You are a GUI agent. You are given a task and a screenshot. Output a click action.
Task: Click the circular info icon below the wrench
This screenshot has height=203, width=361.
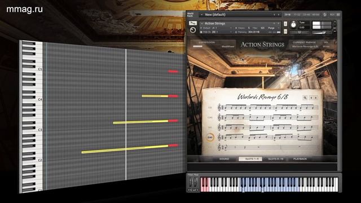[x=193, y=30]
